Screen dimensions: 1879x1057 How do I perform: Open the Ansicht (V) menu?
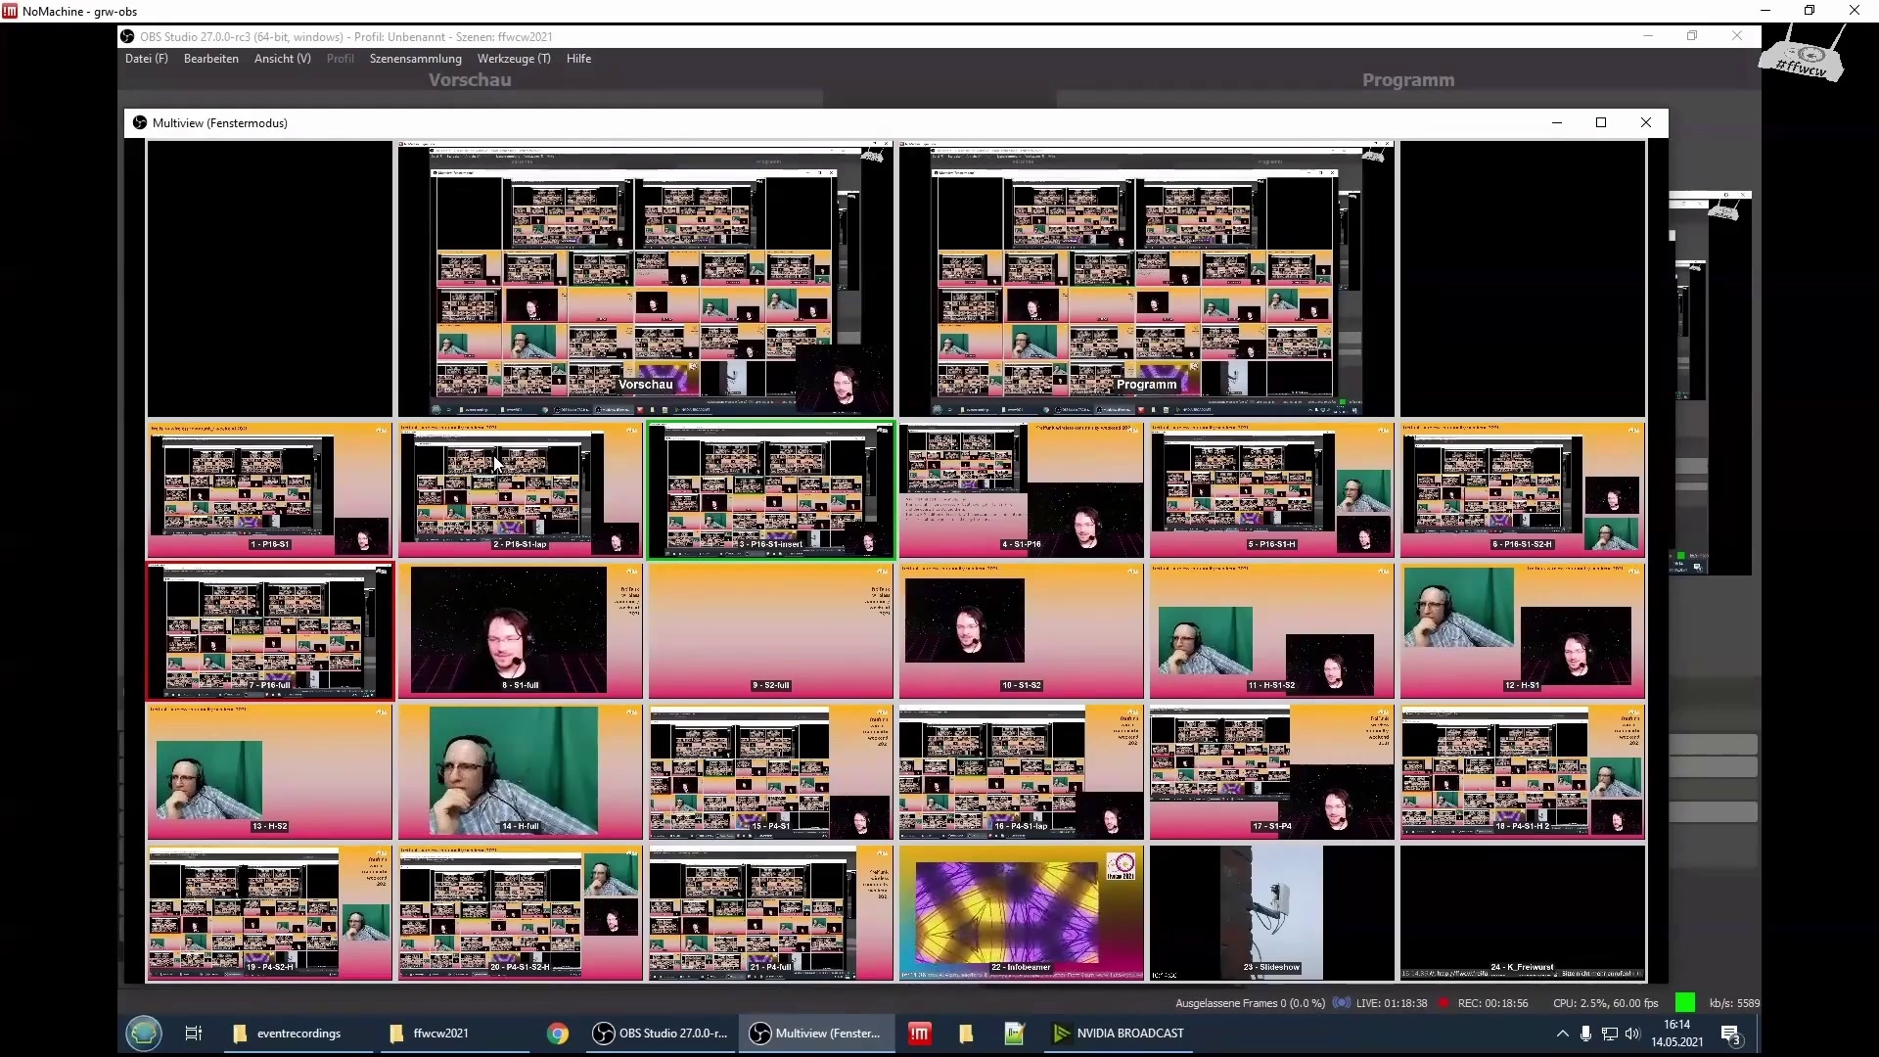(x=282, y=59)
